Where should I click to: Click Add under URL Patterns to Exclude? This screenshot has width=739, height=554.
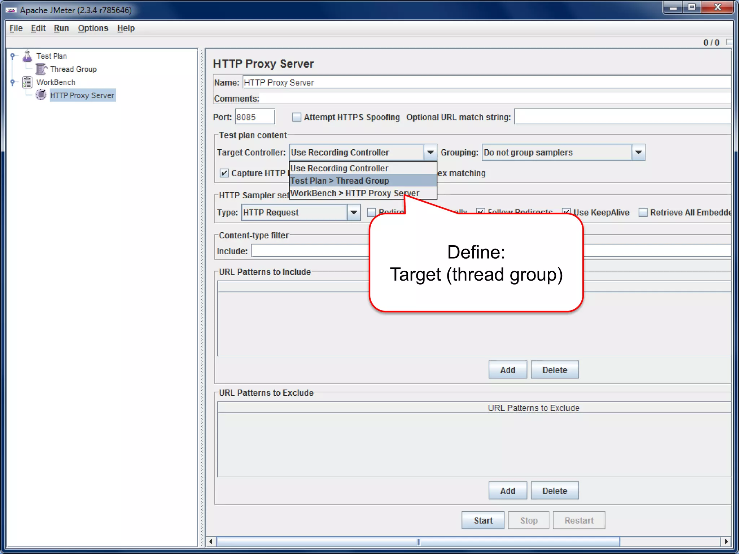coord(508,491)
